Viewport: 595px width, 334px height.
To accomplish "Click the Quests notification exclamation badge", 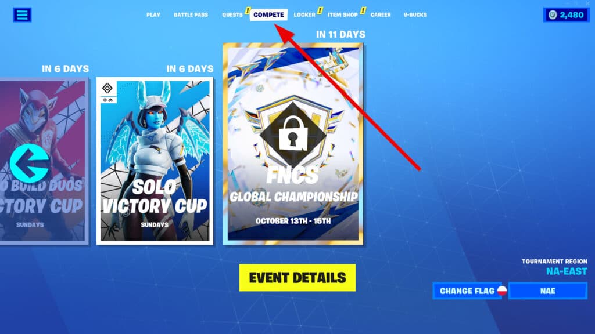I will click(x=248, y=10).
